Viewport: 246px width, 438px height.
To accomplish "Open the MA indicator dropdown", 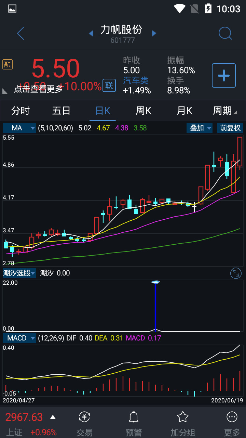I will tap(19, 128).
